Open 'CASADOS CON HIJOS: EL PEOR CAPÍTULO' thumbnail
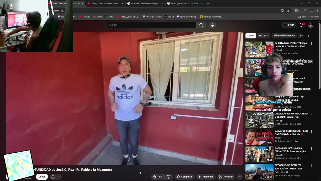 click(x=259, y=137)
